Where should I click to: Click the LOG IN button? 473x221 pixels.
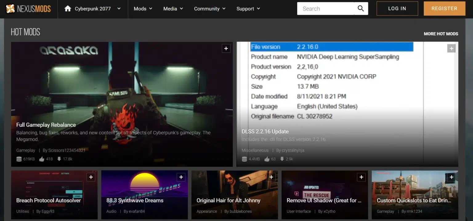coord(397,9)
